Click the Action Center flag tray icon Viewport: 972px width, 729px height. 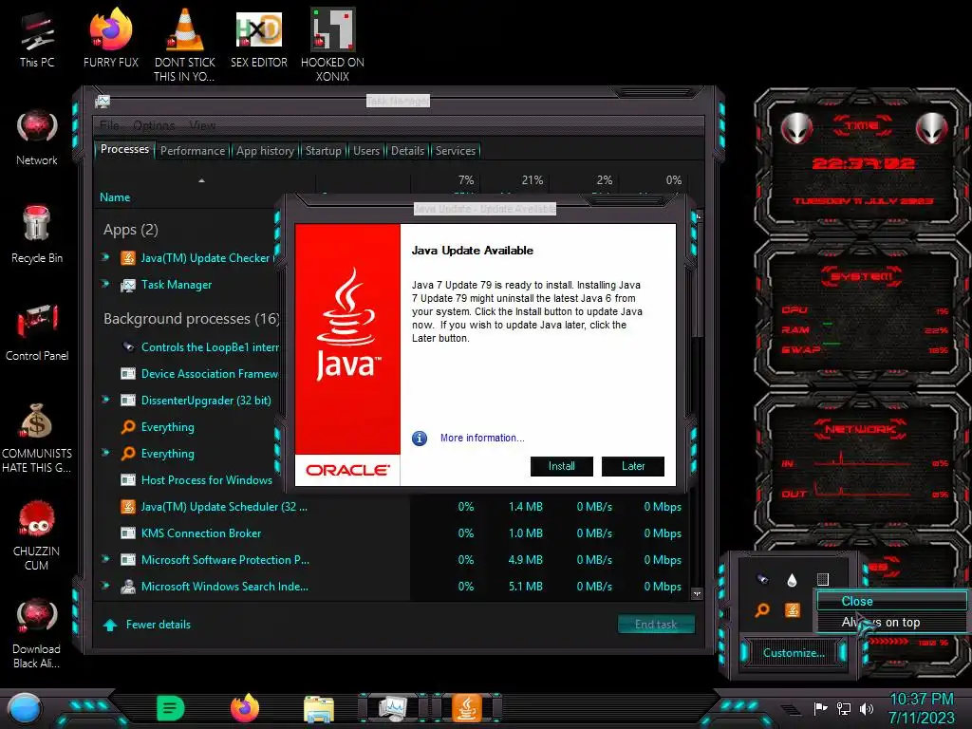[x=821, y=708]
